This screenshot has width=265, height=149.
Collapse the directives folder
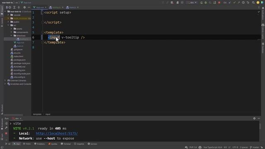11,36
